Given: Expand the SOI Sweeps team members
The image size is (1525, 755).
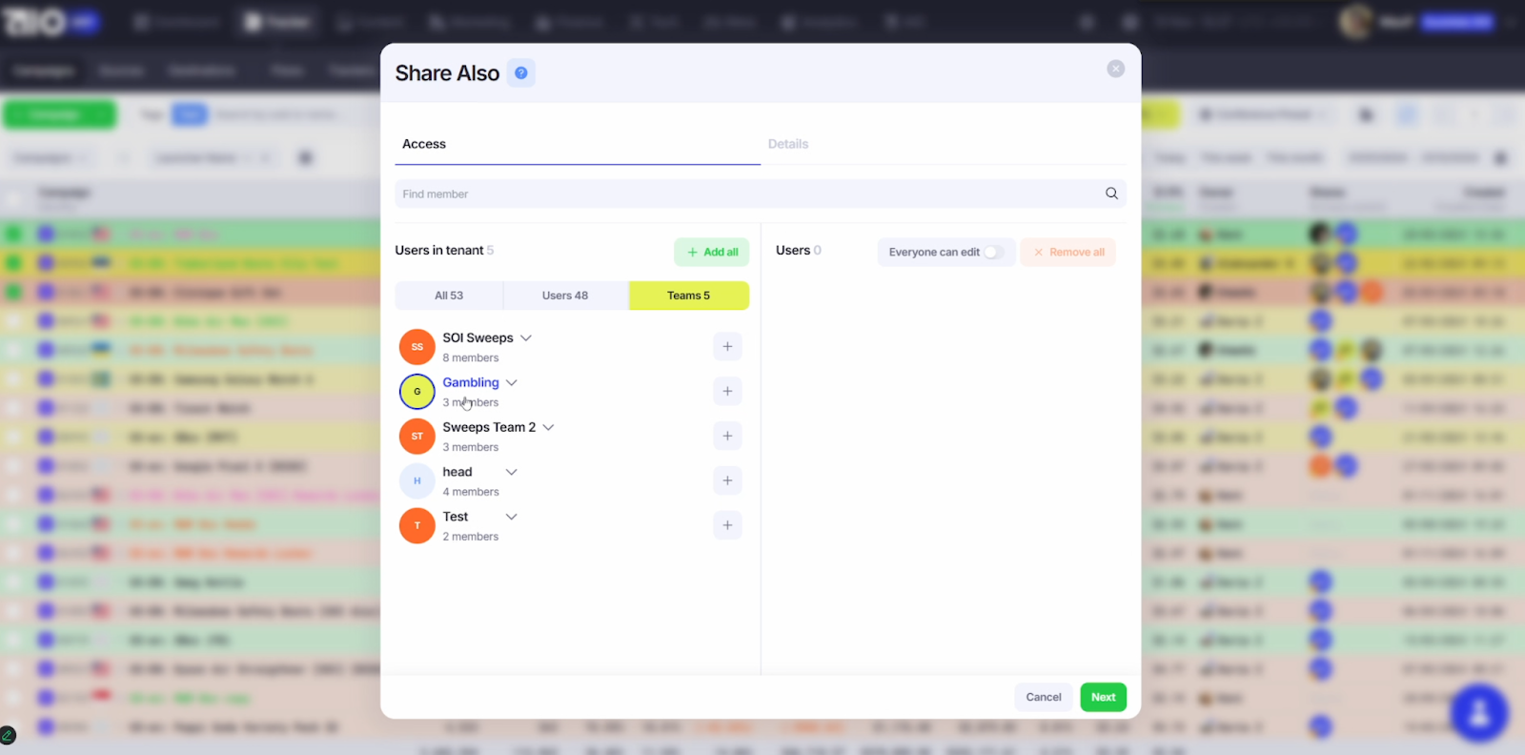Looking at the screenshot, I should [526, 338].
